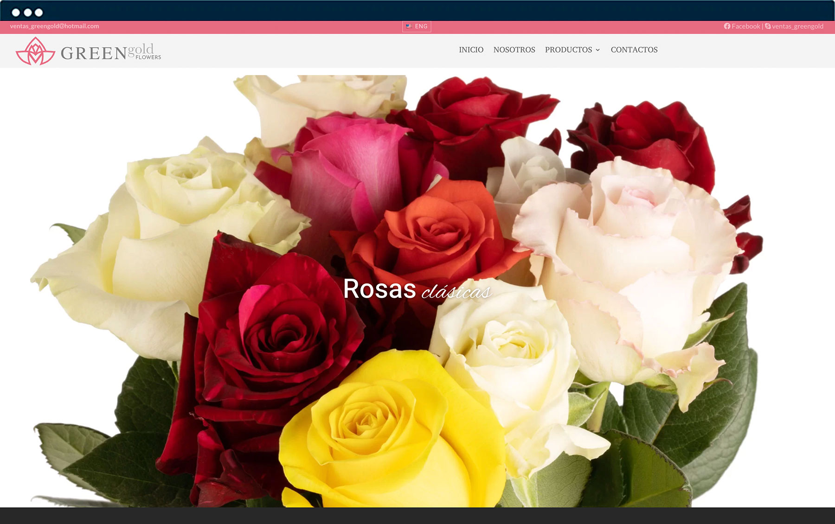Open the PRODUCTOS menu item
Viewport: 835px width, 524px height.
pyautogui.click(x=568, y=50)
